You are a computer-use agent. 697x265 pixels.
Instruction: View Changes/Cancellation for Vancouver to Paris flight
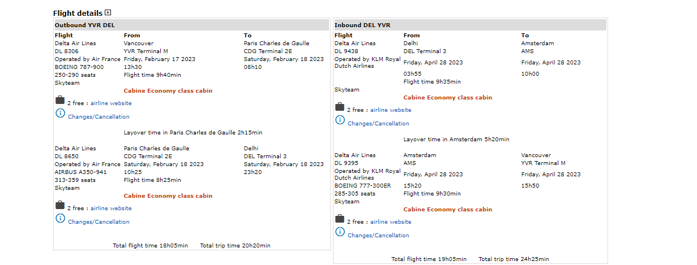click(99, 117)
